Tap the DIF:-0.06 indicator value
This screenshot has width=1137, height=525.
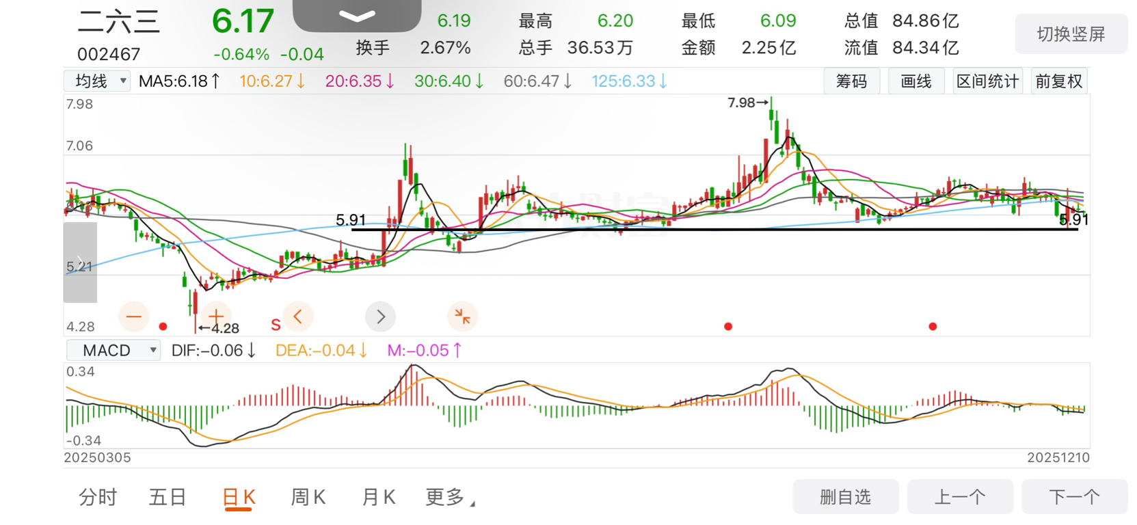point(213,351)
